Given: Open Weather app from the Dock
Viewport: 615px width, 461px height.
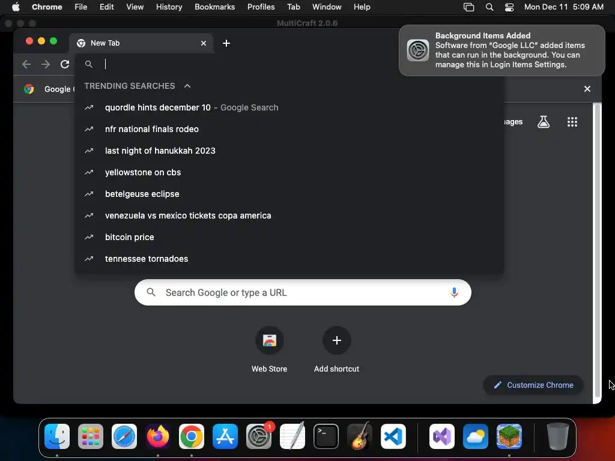Looking at the screenshot, I should click(476, 436).
